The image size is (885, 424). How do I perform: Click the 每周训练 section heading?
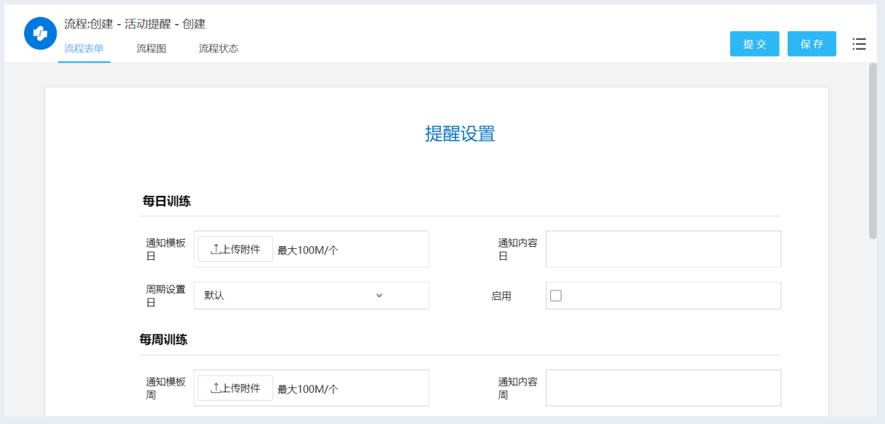[163, 340]
